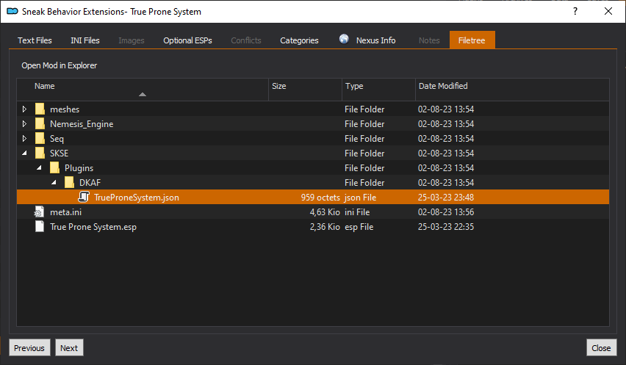Image resolution: width=626 pixels, height=365 pixels.
Task: Go to the Next mod
Action: tap(69, 348)
